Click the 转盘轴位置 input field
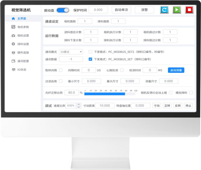Image resolution: width=201 pixels, height=170 pixels. [x=141, y=106]
